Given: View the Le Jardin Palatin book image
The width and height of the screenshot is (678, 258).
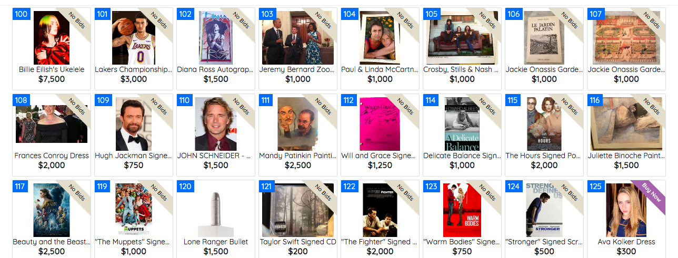Looking at the screenshot, I should pos(544,38).
